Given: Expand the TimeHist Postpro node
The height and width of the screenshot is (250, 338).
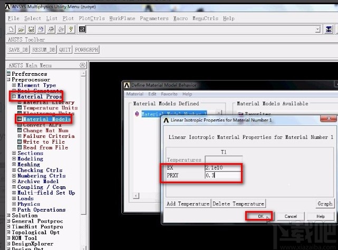Looking at the screenshot, I should [8, 226].
